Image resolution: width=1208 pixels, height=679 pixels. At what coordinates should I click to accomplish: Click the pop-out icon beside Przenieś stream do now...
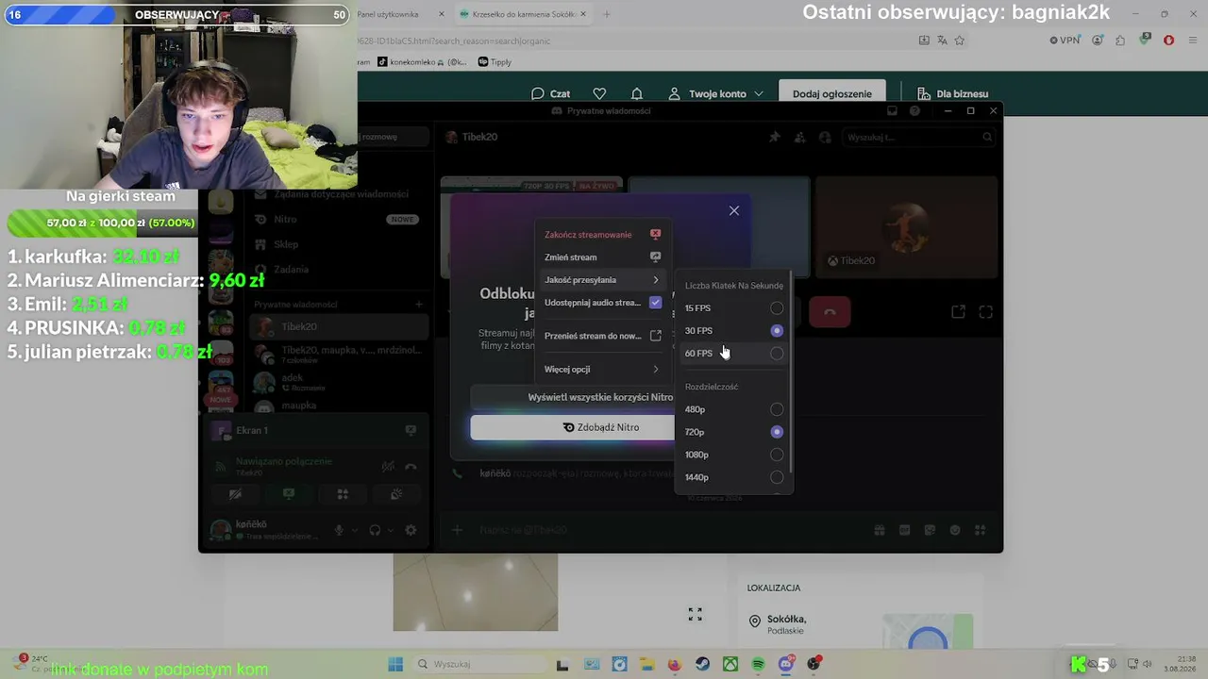pos(655,336)
